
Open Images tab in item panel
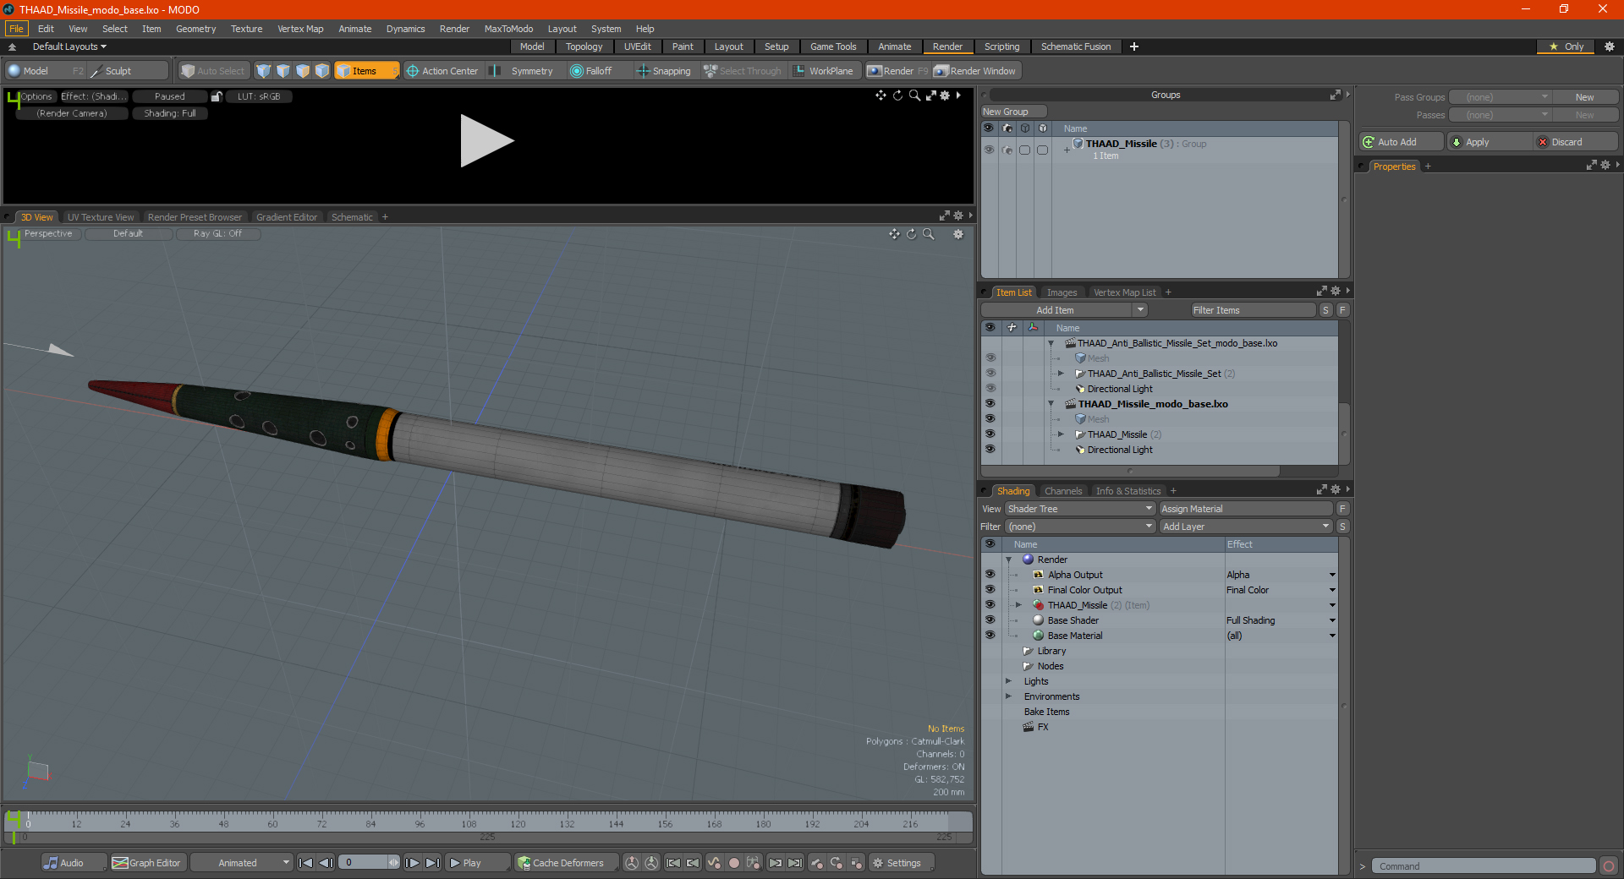click(x=1062, y=292)
